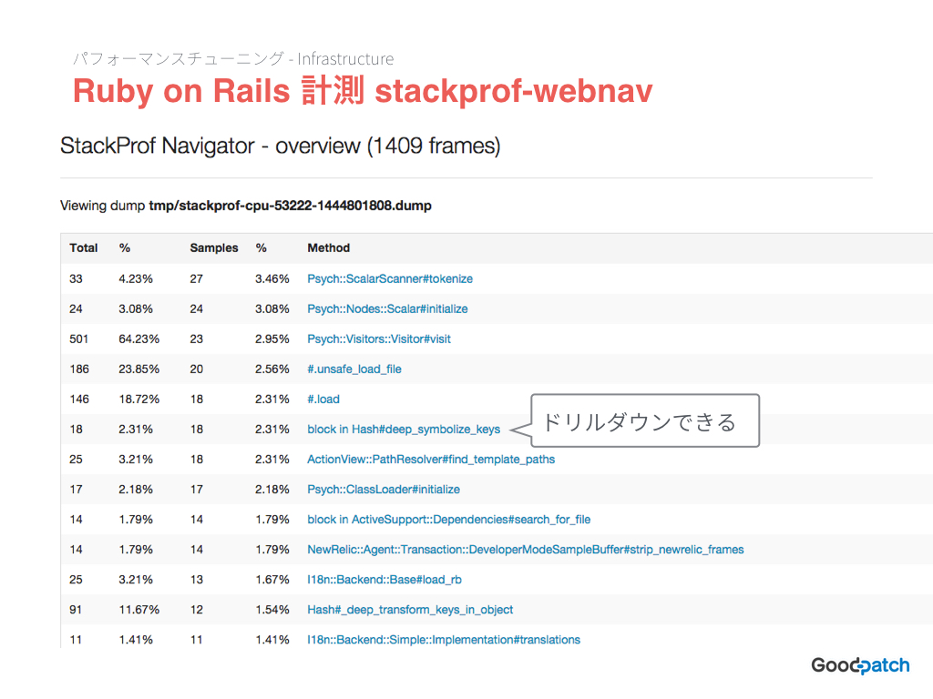Click the Goodpatch logo

[860, 665]
